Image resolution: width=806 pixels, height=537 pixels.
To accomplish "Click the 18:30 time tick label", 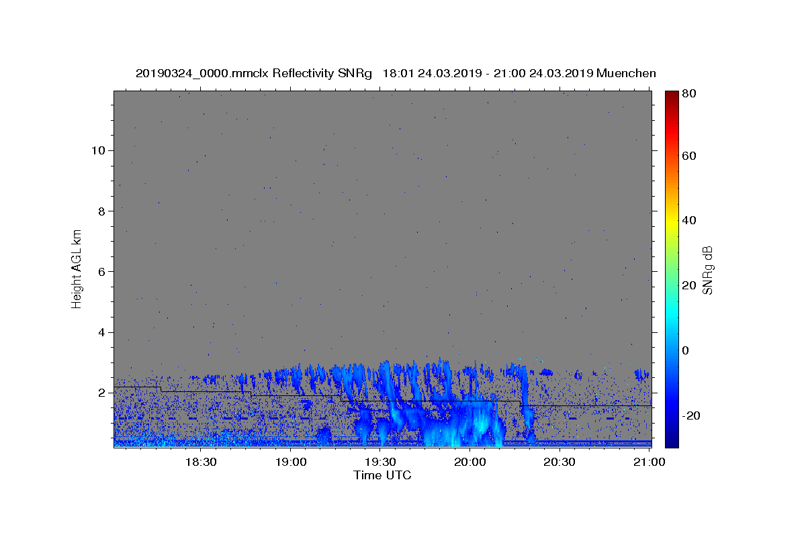I will 200,462.
